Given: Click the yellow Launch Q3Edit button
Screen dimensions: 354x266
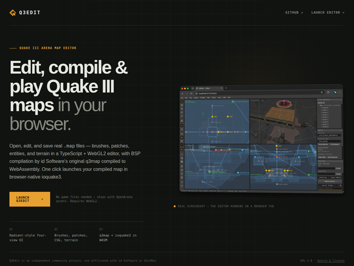Looking at the screenshot, I should [30, 199].
